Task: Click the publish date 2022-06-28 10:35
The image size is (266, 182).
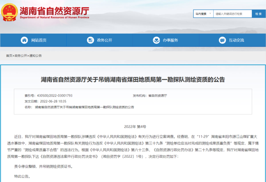Action: pyautogui.click(x=53, y=101)
